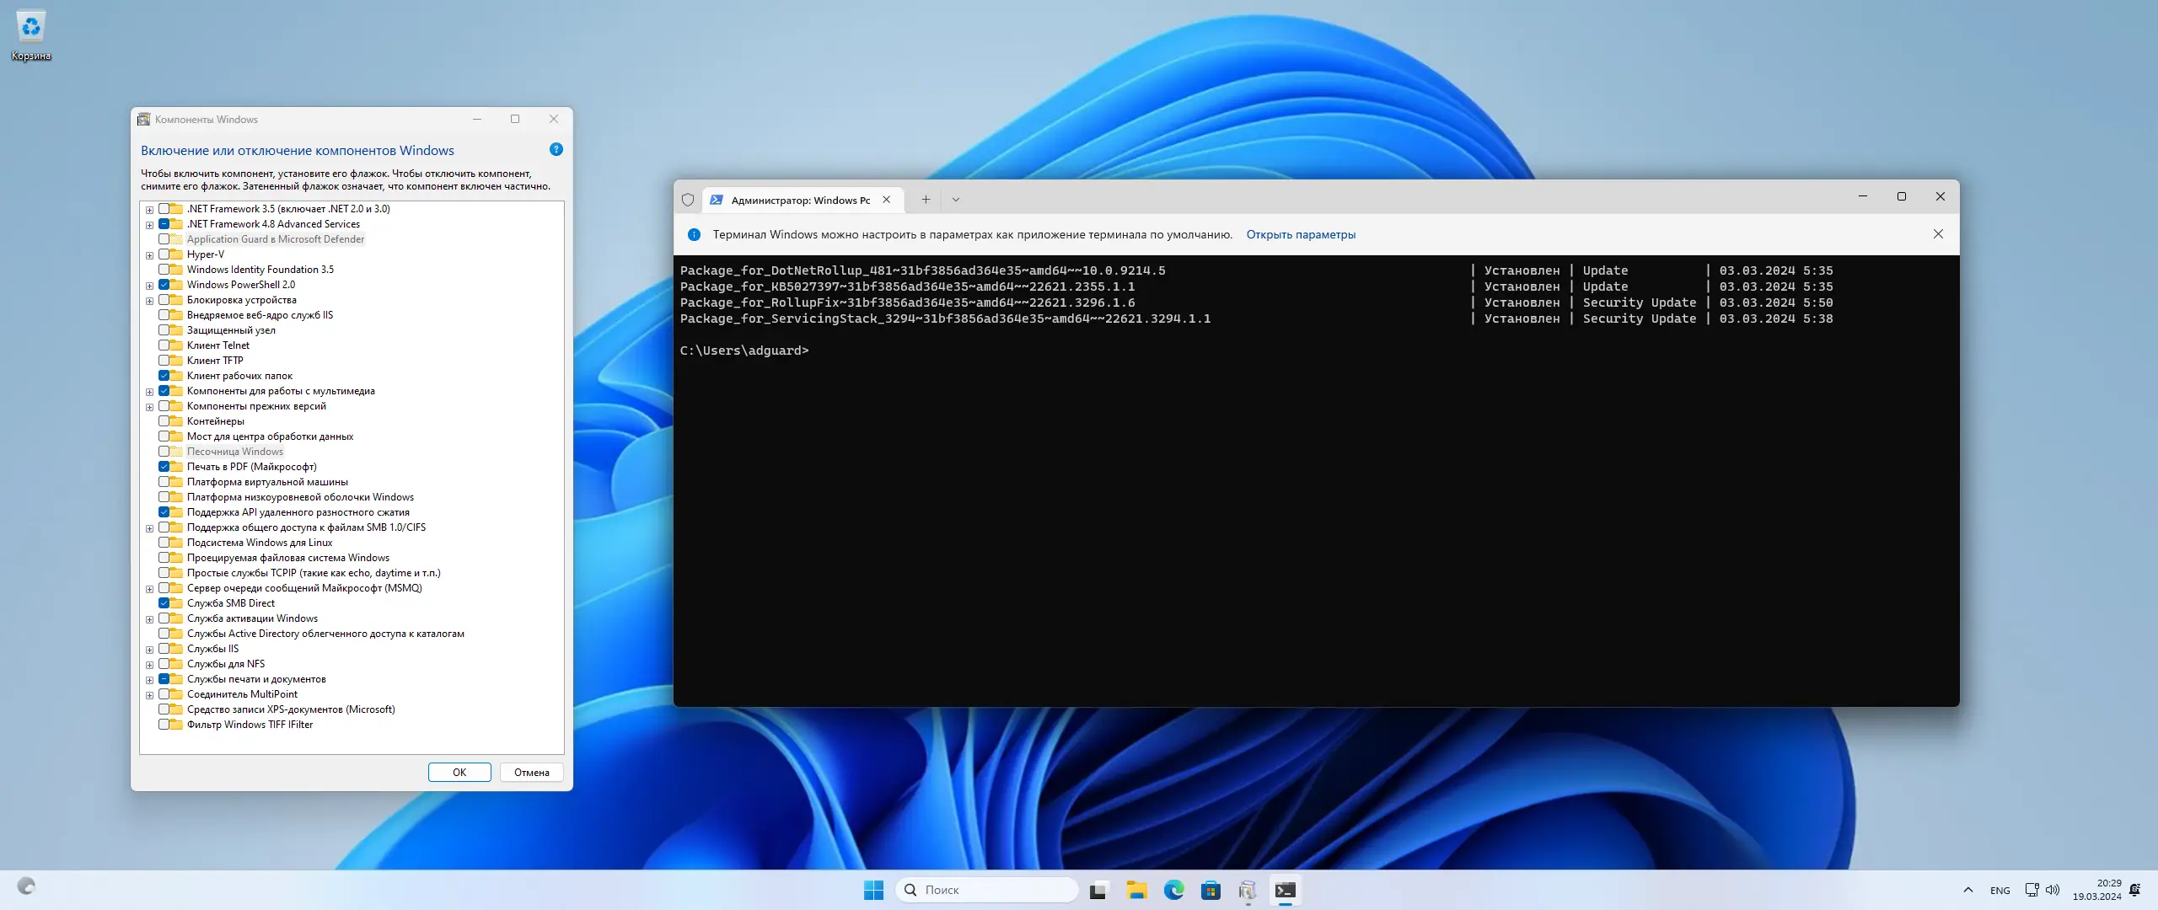
Task: Expand the Службы IIS tree node
Action: pos(150,650)
